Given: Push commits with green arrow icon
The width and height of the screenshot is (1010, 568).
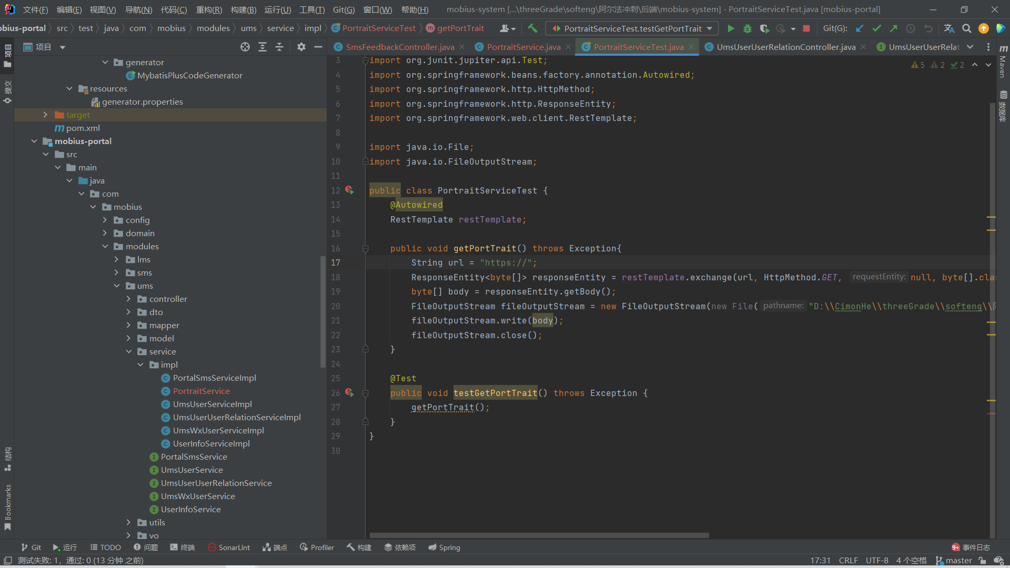Looking at the screenshot, I should (893, 28).
